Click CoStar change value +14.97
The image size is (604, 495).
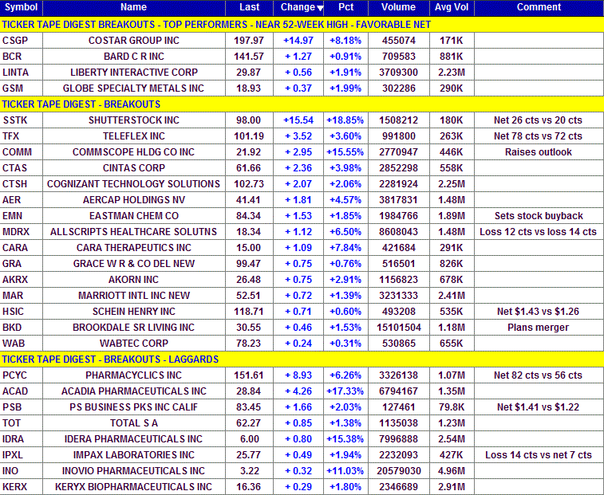[x=298, y=41]
